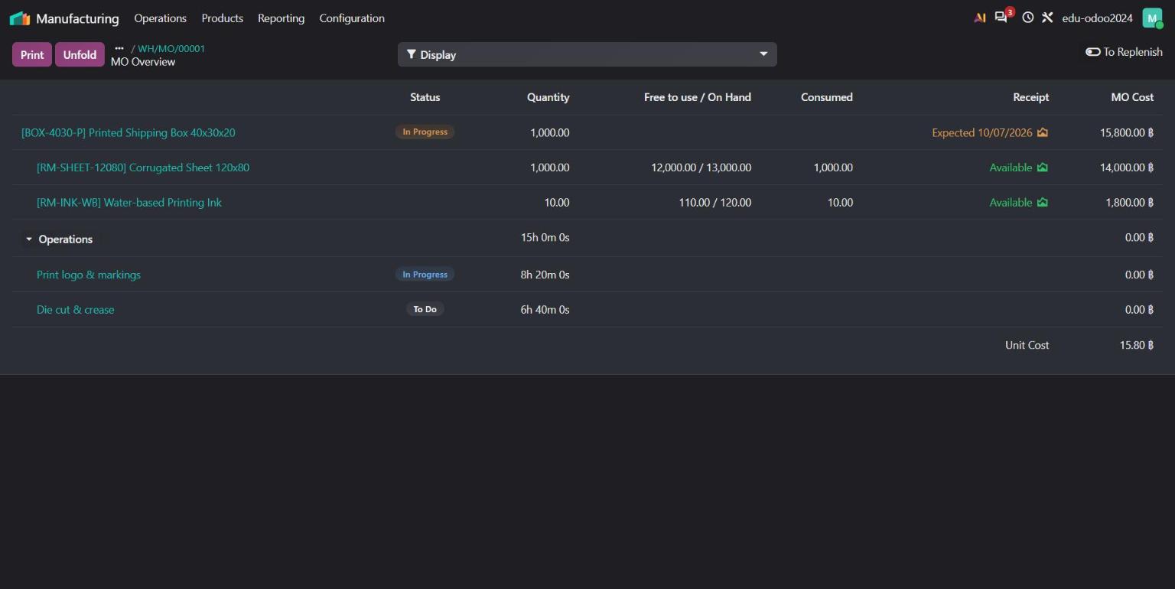Open the activities clock icon
1175x589 pixels.
pyautogui.click(x=1027, y=18)
